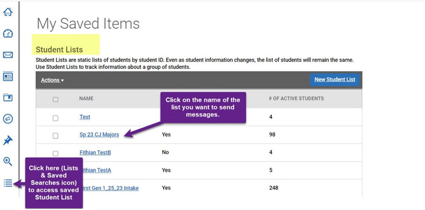Screen dimensions: 425x210
Task: Open the Fithian TestB list link
Action: [95, 153]
